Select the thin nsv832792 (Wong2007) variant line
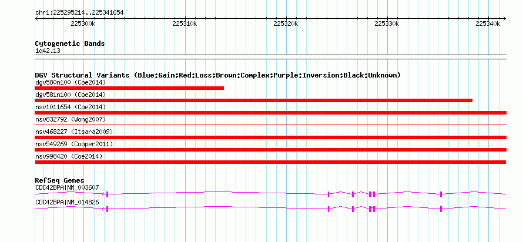This screenshot has width=523, height=242. [x=270, y=125]
